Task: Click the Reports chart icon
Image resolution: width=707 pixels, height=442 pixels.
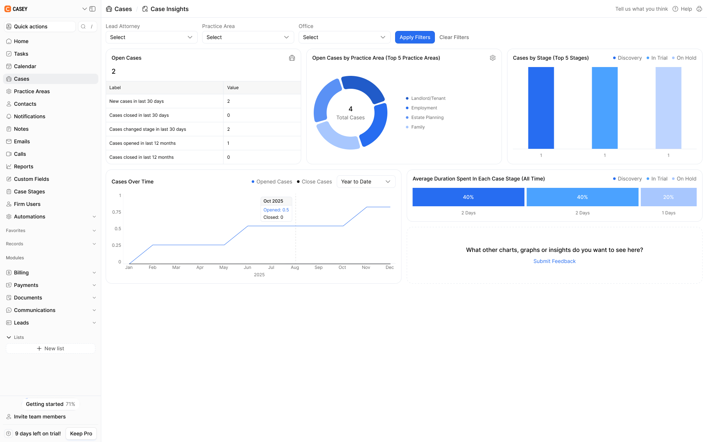Action: click(x=9, y=166)
